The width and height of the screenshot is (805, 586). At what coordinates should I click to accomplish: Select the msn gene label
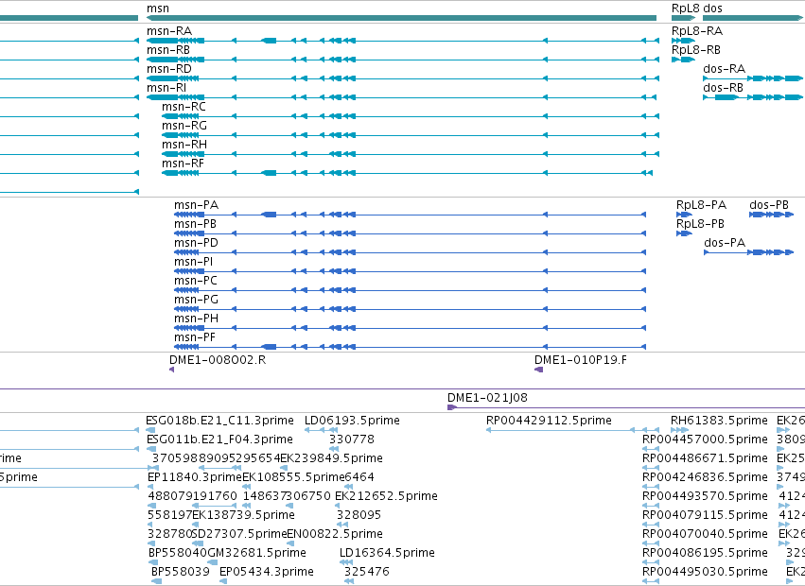158,9
